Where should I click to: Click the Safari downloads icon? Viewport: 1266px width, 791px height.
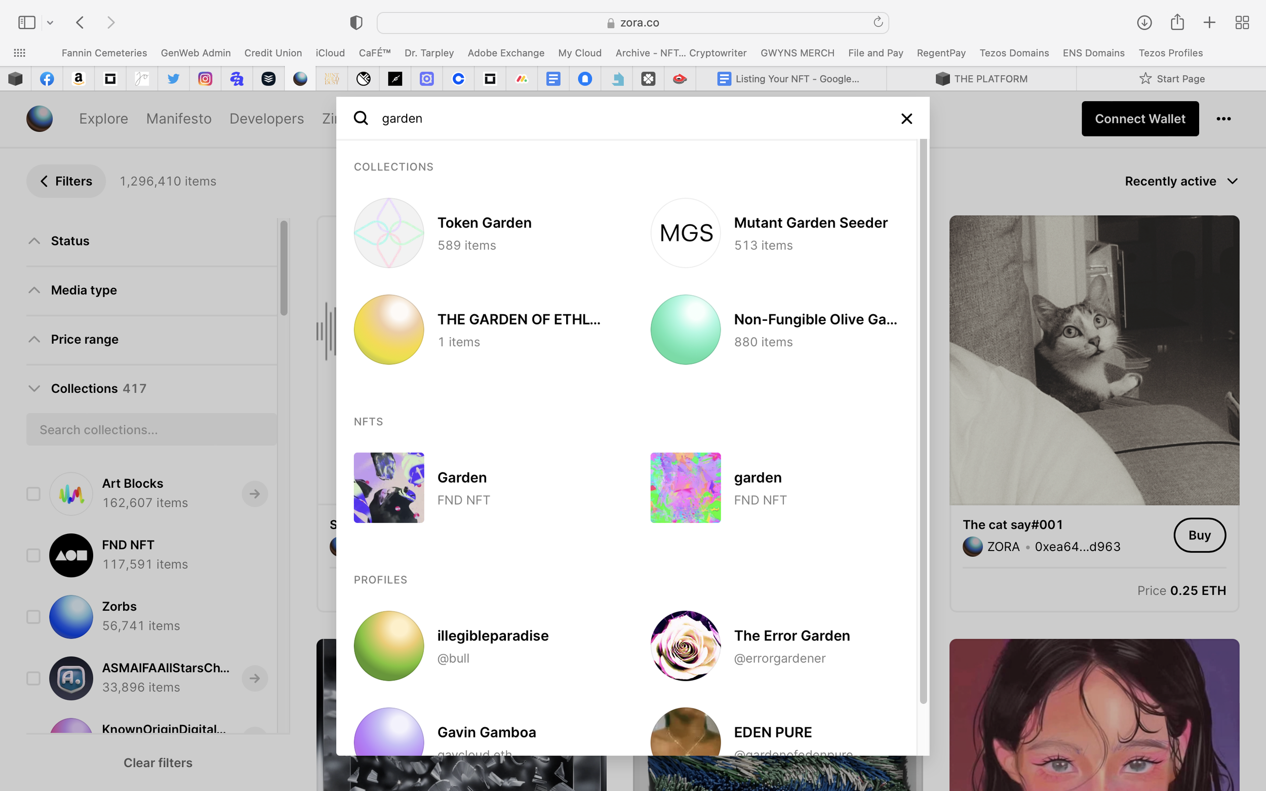click(1144, 22)
